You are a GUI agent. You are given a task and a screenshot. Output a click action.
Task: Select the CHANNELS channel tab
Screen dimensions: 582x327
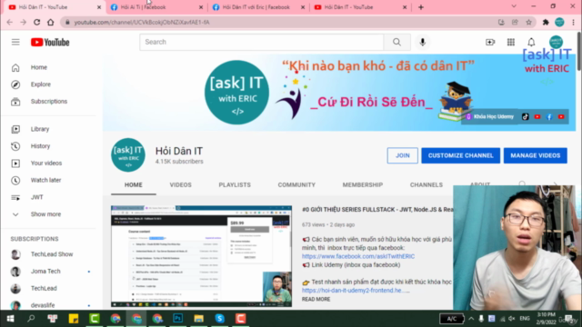click(x=426, y=184)
